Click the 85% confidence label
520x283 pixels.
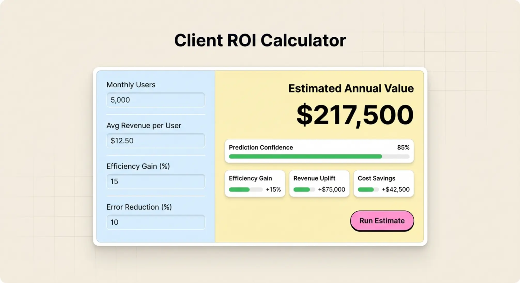[403, 148]
